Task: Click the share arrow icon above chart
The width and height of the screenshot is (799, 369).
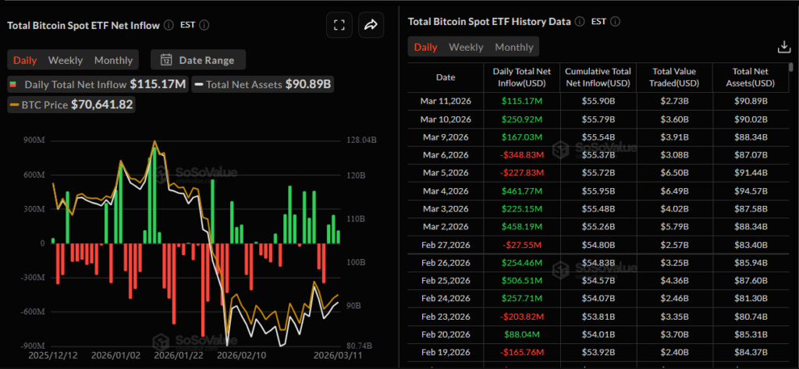Action: pyautogui.click(x=371, y=25)
